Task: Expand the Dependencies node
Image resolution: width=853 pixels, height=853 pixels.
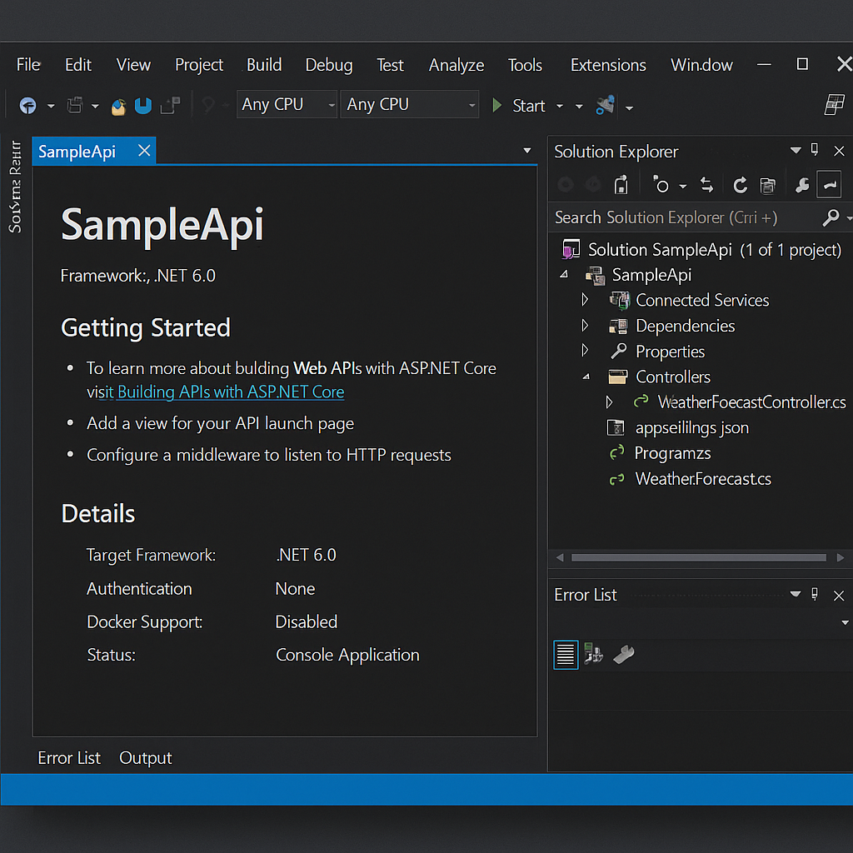Action: click(585, 326)
